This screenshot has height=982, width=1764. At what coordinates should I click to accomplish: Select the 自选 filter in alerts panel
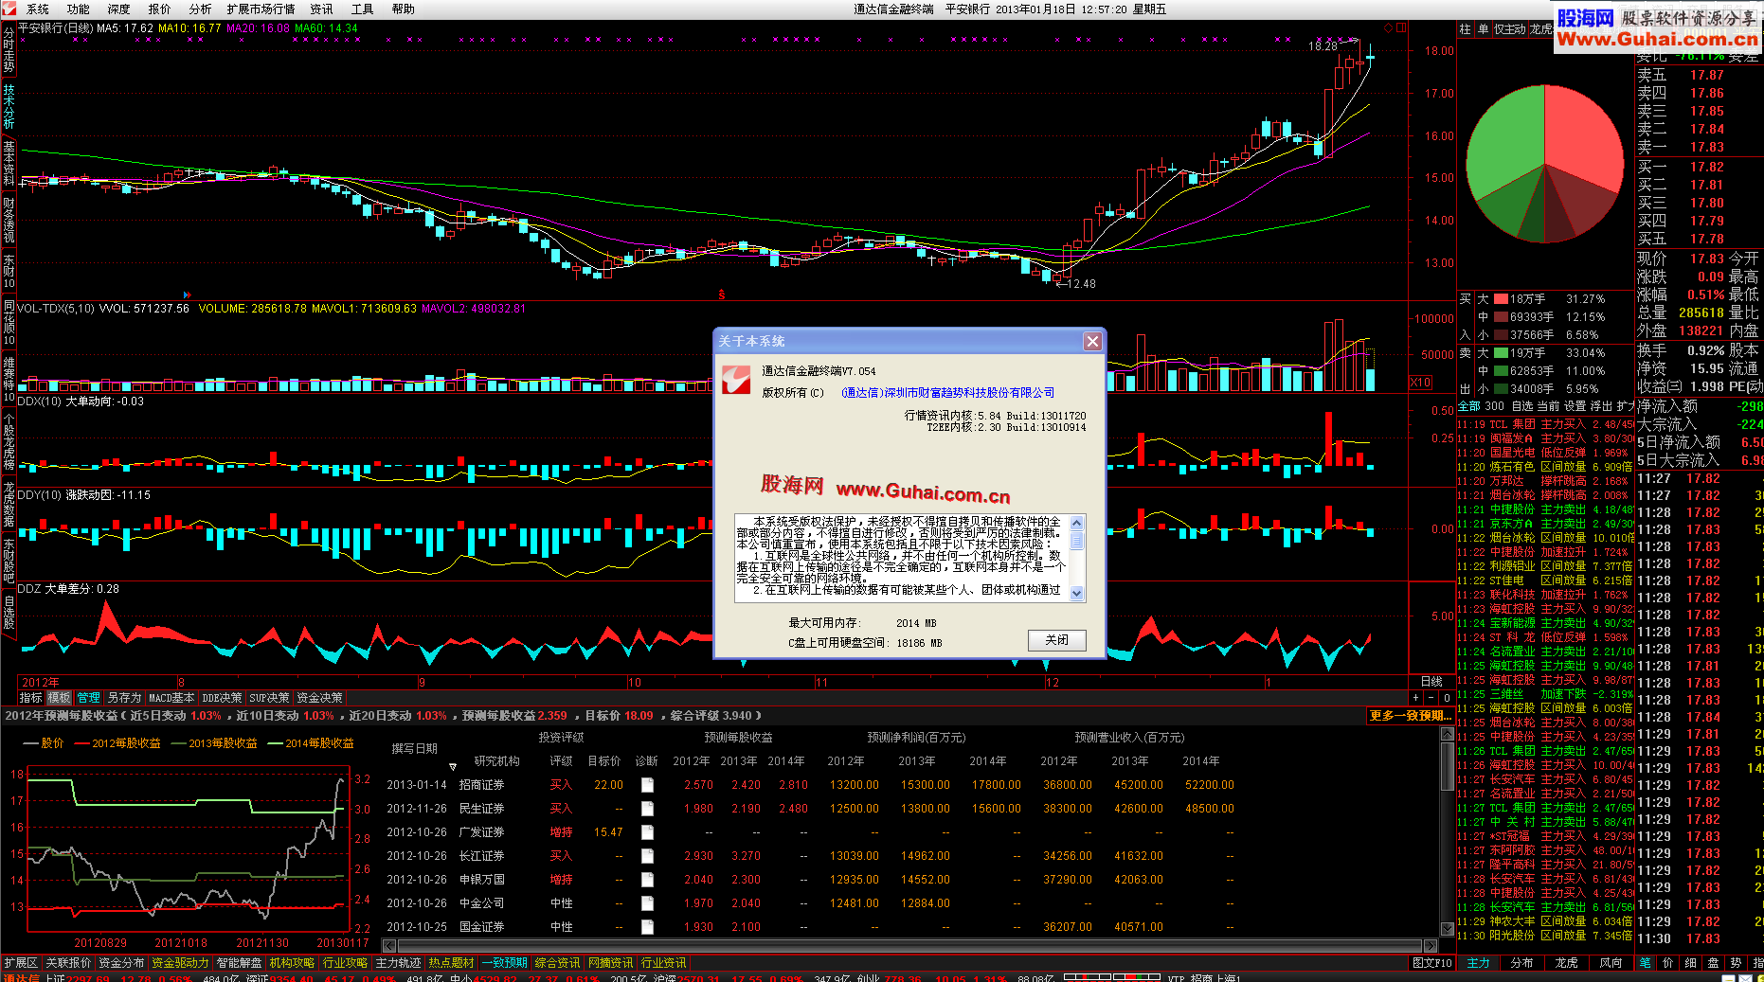pyautogui.click(x=1522, y=406)
